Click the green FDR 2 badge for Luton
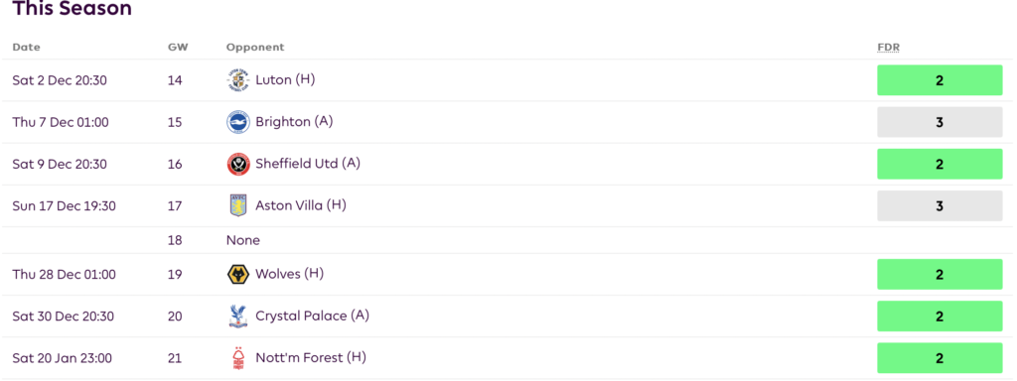The height and width of the screenshot is (381, 1017). pos(940,80)
